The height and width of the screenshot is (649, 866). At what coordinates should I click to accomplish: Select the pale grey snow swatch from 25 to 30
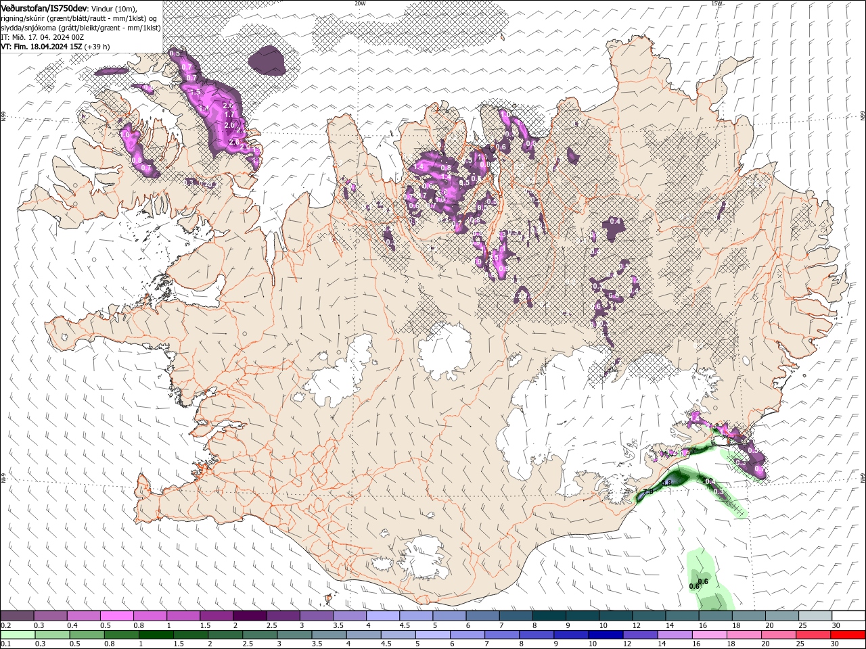pyautogui.click(x=816, y=616)
